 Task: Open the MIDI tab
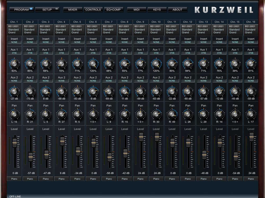136,10
